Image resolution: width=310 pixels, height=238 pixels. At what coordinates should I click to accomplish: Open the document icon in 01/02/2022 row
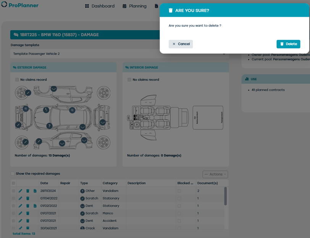(35, 206)
